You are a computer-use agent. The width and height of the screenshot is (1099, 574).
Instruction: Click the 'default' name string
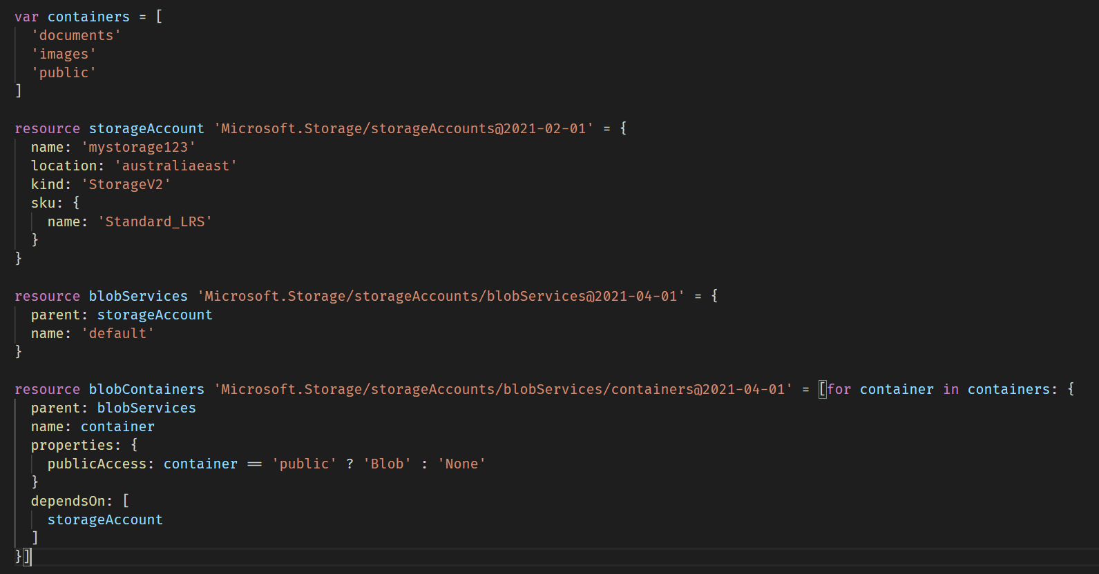click(117, 333)
